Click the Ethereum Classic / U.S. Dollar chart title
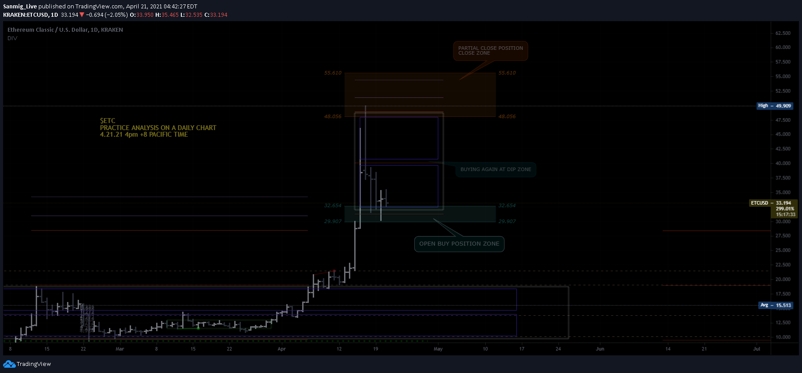The width and height of the screenshot is (802, 373). click(65, 30)
